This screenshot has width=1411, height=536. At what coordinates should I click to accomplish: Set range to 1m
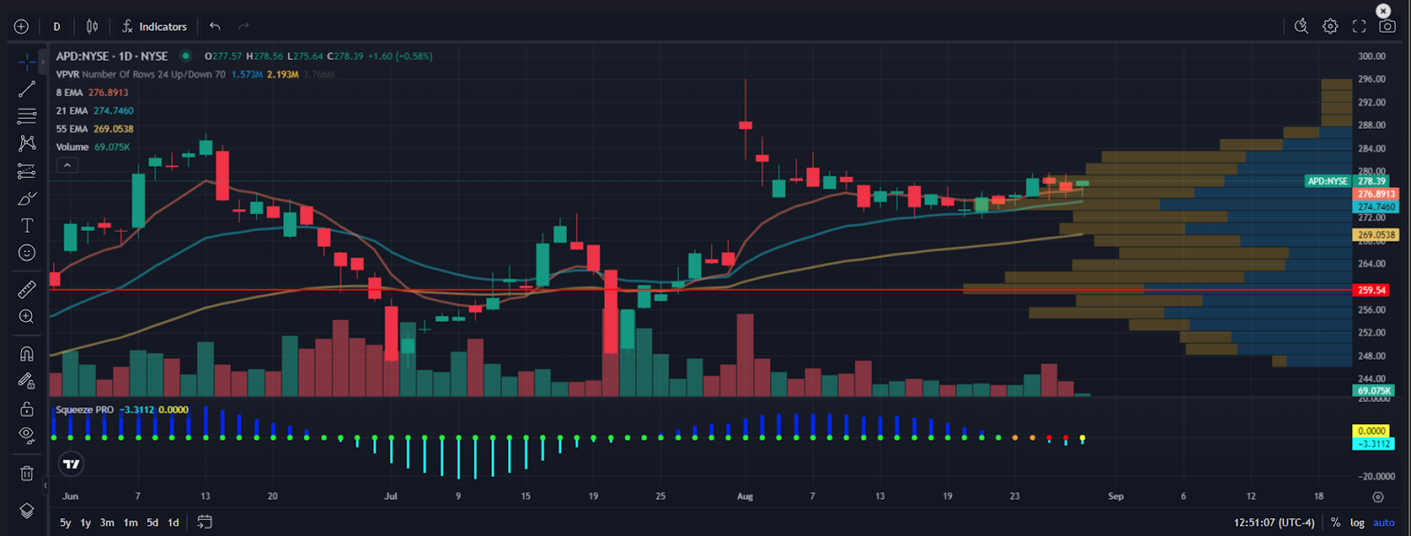[131, 523]
